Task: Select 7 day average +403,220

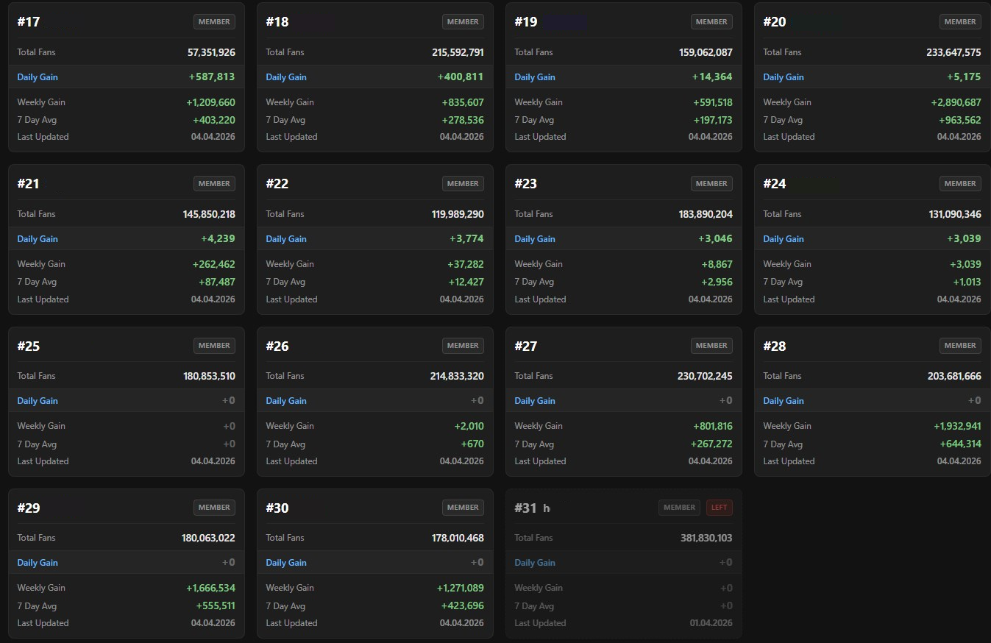Action: (214, 120)
